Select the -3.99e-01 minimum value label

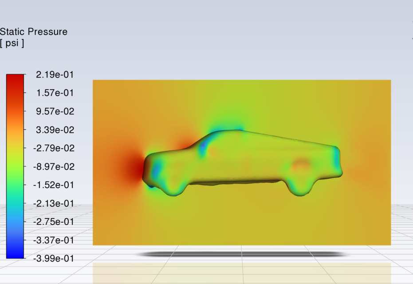[54, 259]
